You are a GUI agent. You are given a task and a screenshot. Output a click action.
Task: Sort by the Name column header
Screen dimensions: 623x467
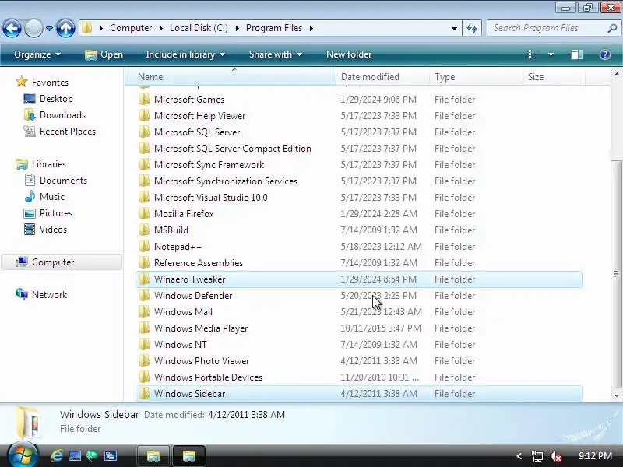click(x=231, y=76)
